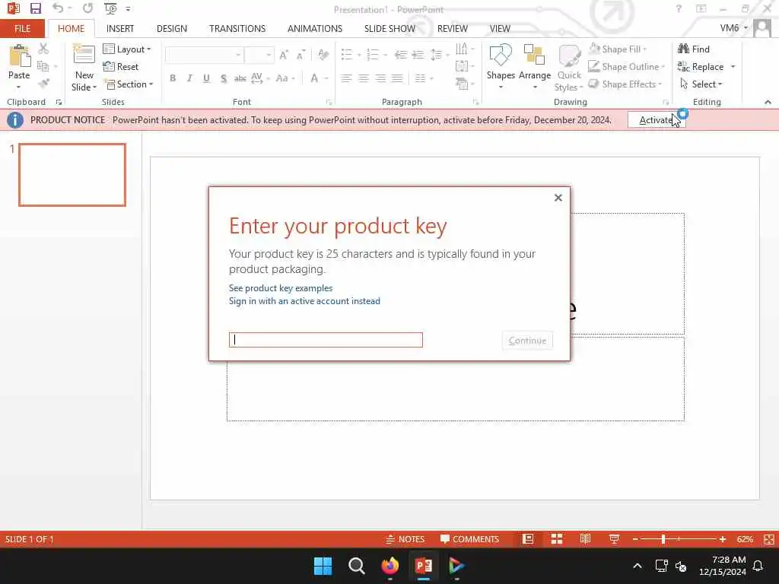779x584 pixels.
Task: Click Fit slide to window icon
Action: click(x=768, y=539)
